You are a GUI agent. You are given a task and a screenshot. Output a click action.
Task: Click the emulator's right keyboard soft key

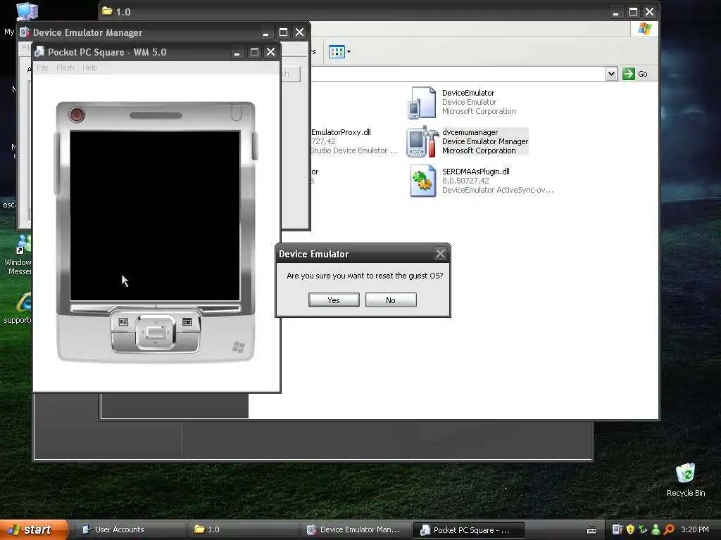coord(187,322)
